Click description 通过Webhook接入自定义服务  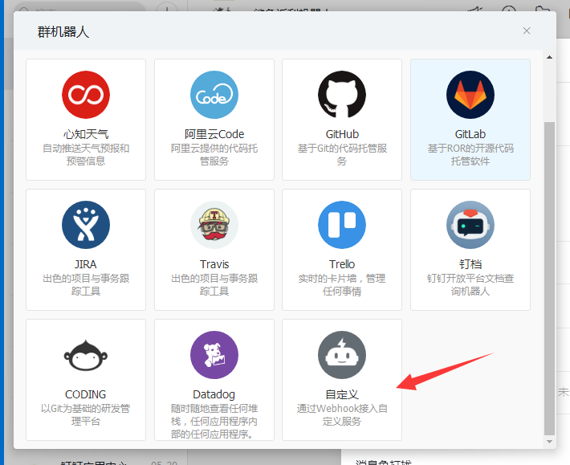pyautogui.click(x=342, y=415)
